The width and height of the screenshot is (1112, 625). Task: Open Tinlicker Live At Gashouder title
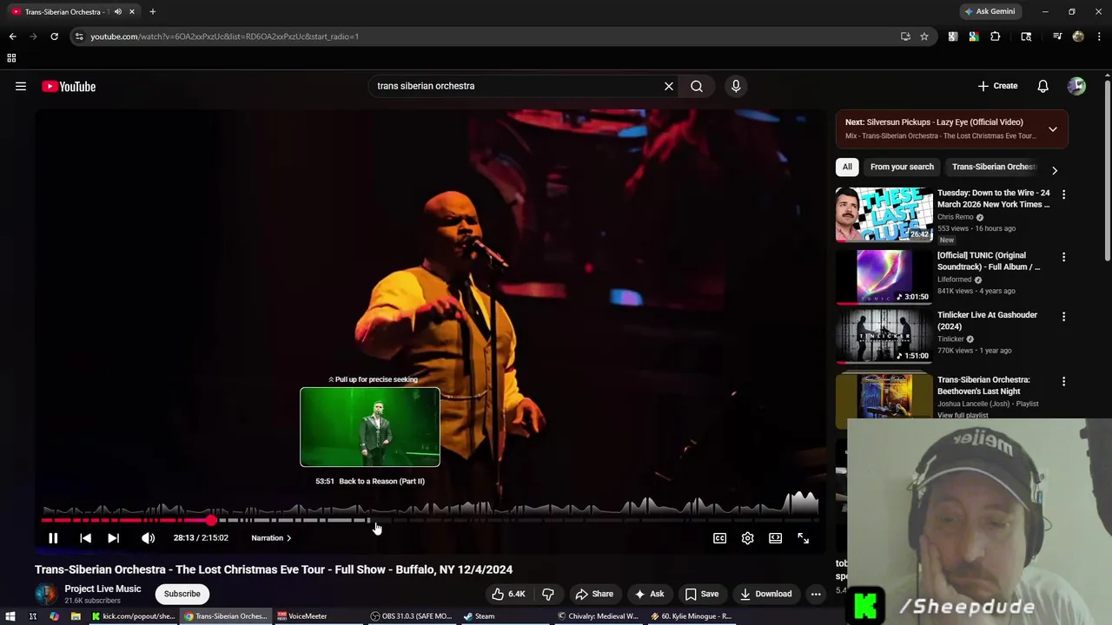987,320
